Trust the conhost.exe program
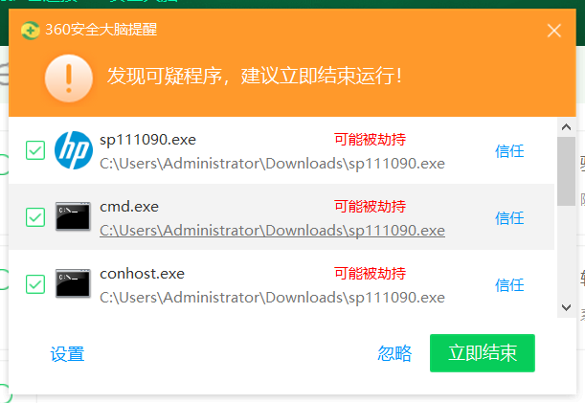This screenshot has width=585, height=403. click(509, 285)
